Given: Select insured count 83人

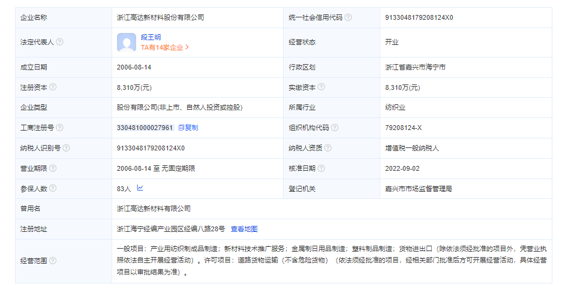Looking at the screenshot, I should click(124, 189).
